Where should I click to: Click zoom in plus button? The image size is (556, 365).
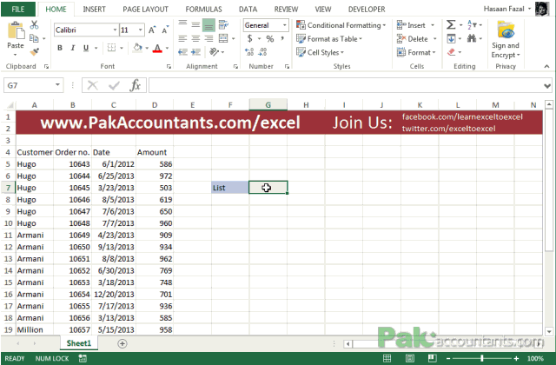point(516,358)
